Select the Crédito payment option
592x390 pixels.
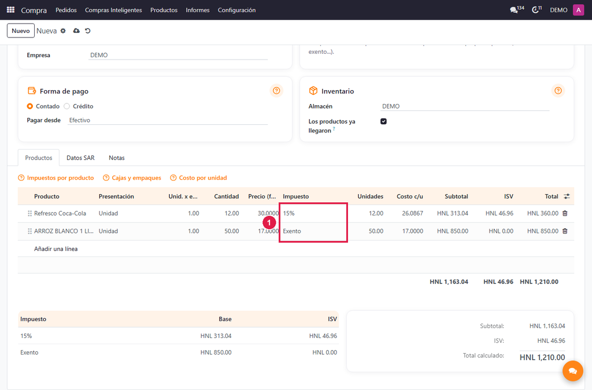click(67, 106)
